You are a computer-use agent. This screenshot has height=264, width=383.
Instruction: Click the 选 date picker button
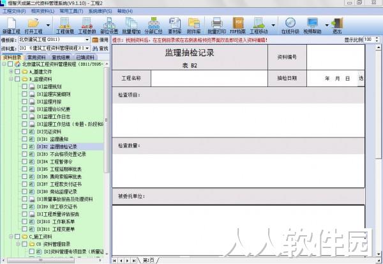click(361, 78)
